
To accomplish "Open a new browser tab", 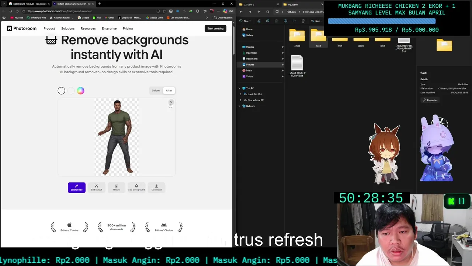I will click(x=99, y=4).
